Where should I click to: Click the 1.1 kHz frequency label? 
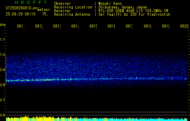2,39
